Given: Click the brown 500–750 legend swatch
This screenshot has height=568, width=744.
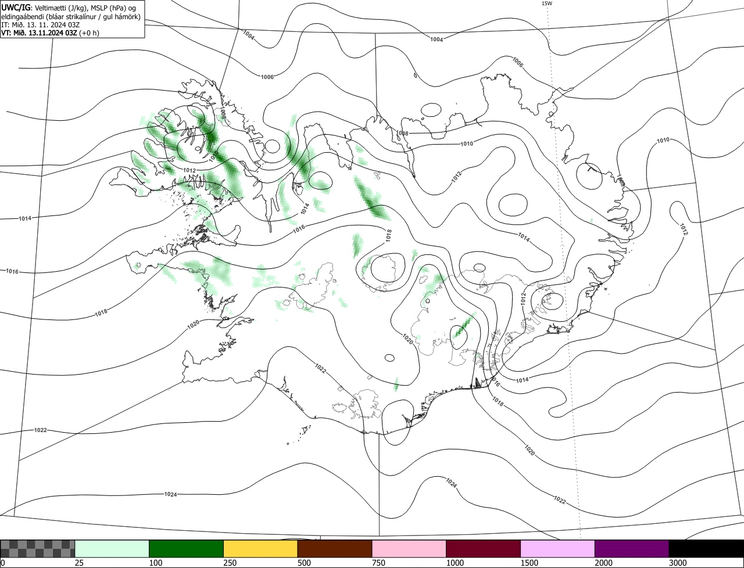Looking at the screenshot, I should [x=334, y=549].
